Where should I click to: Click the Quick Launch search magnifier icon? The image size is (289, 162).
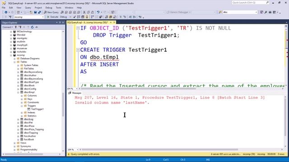point(267,2)
